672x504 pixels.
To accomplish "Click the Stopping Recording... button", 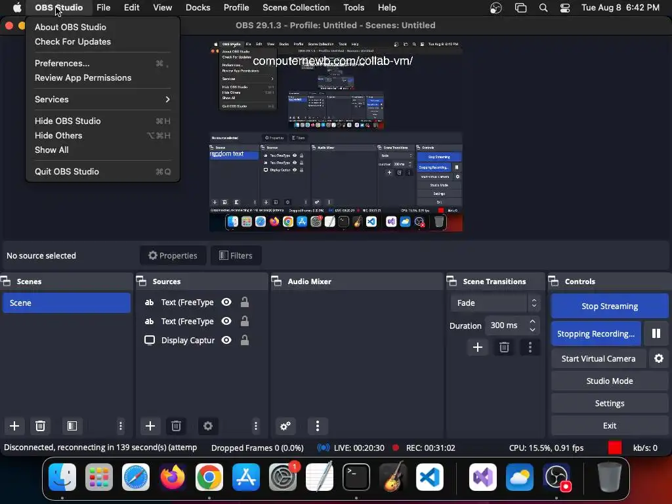I will [x=596, y=333].
